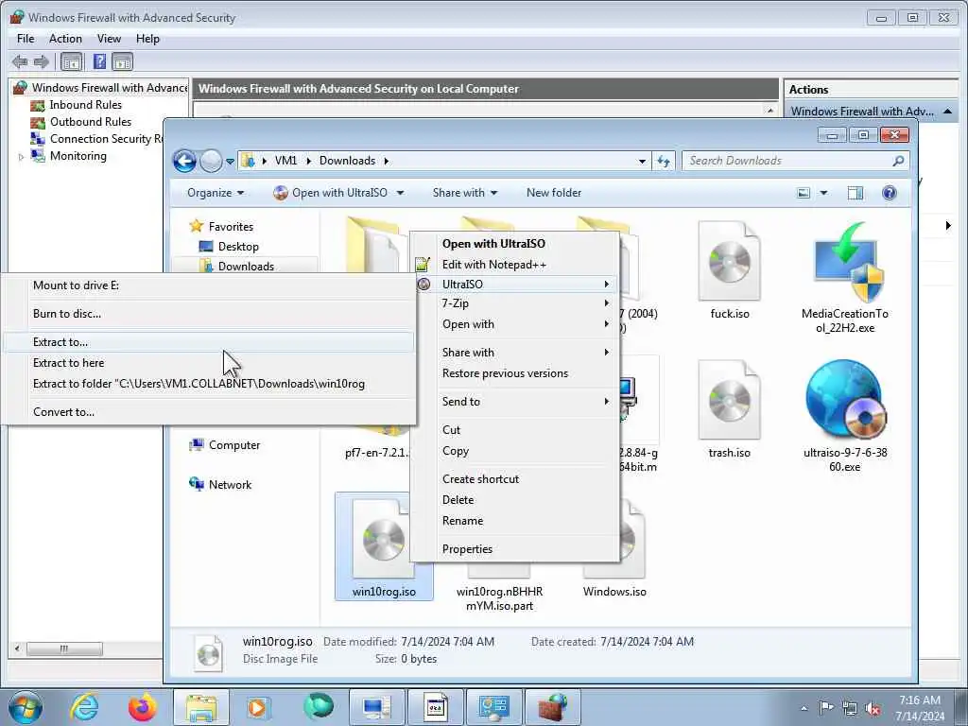Click Open with UltraISO toolbar button

point(331,193)
